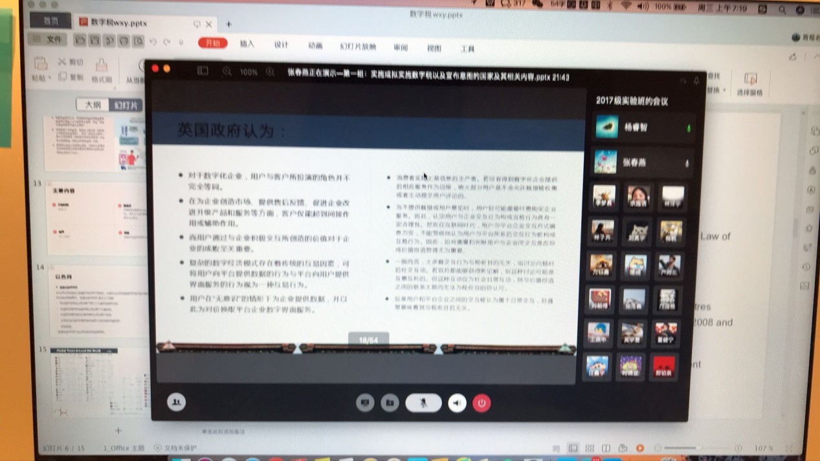820x461 pixels.
Task: Click the 首页 home button
Action: (50, 21)
